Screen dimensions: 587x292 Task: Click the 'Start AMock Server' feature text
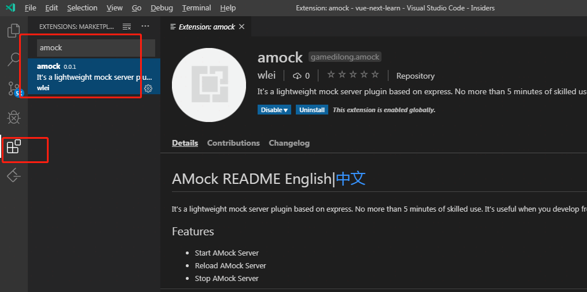(227, 253)
